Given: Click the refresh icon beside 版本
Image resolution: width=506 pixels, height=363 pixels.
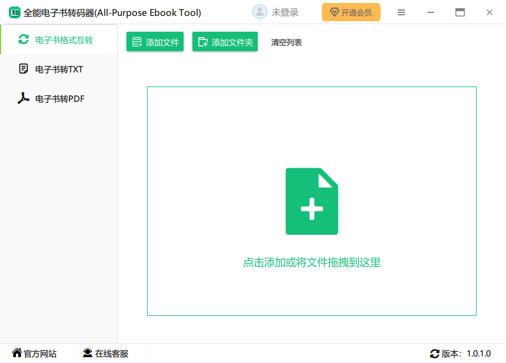Looking at the screenshot, I should click(435, 354).
